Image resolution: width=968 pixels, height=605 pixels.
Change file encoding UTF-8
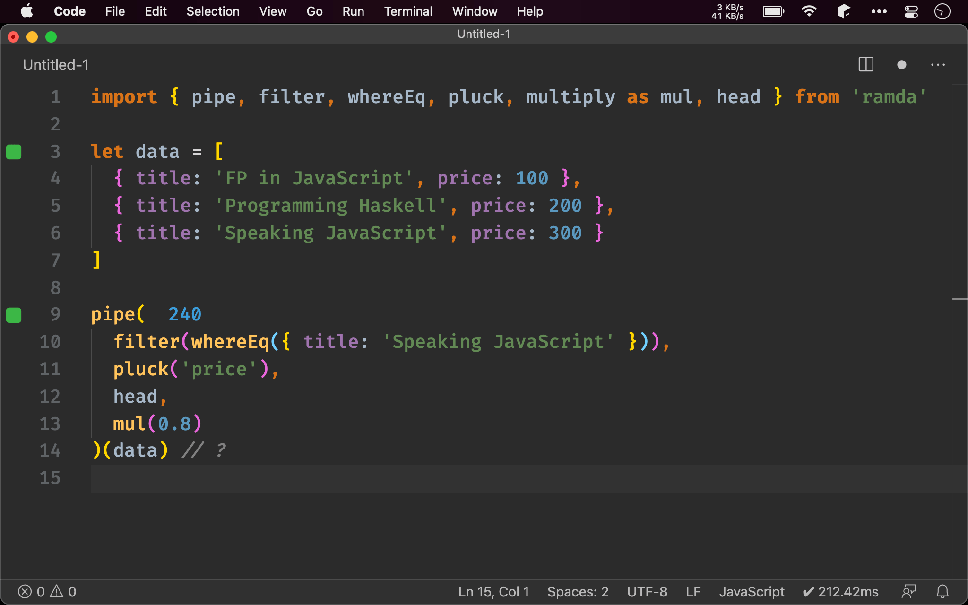(647, 592)
